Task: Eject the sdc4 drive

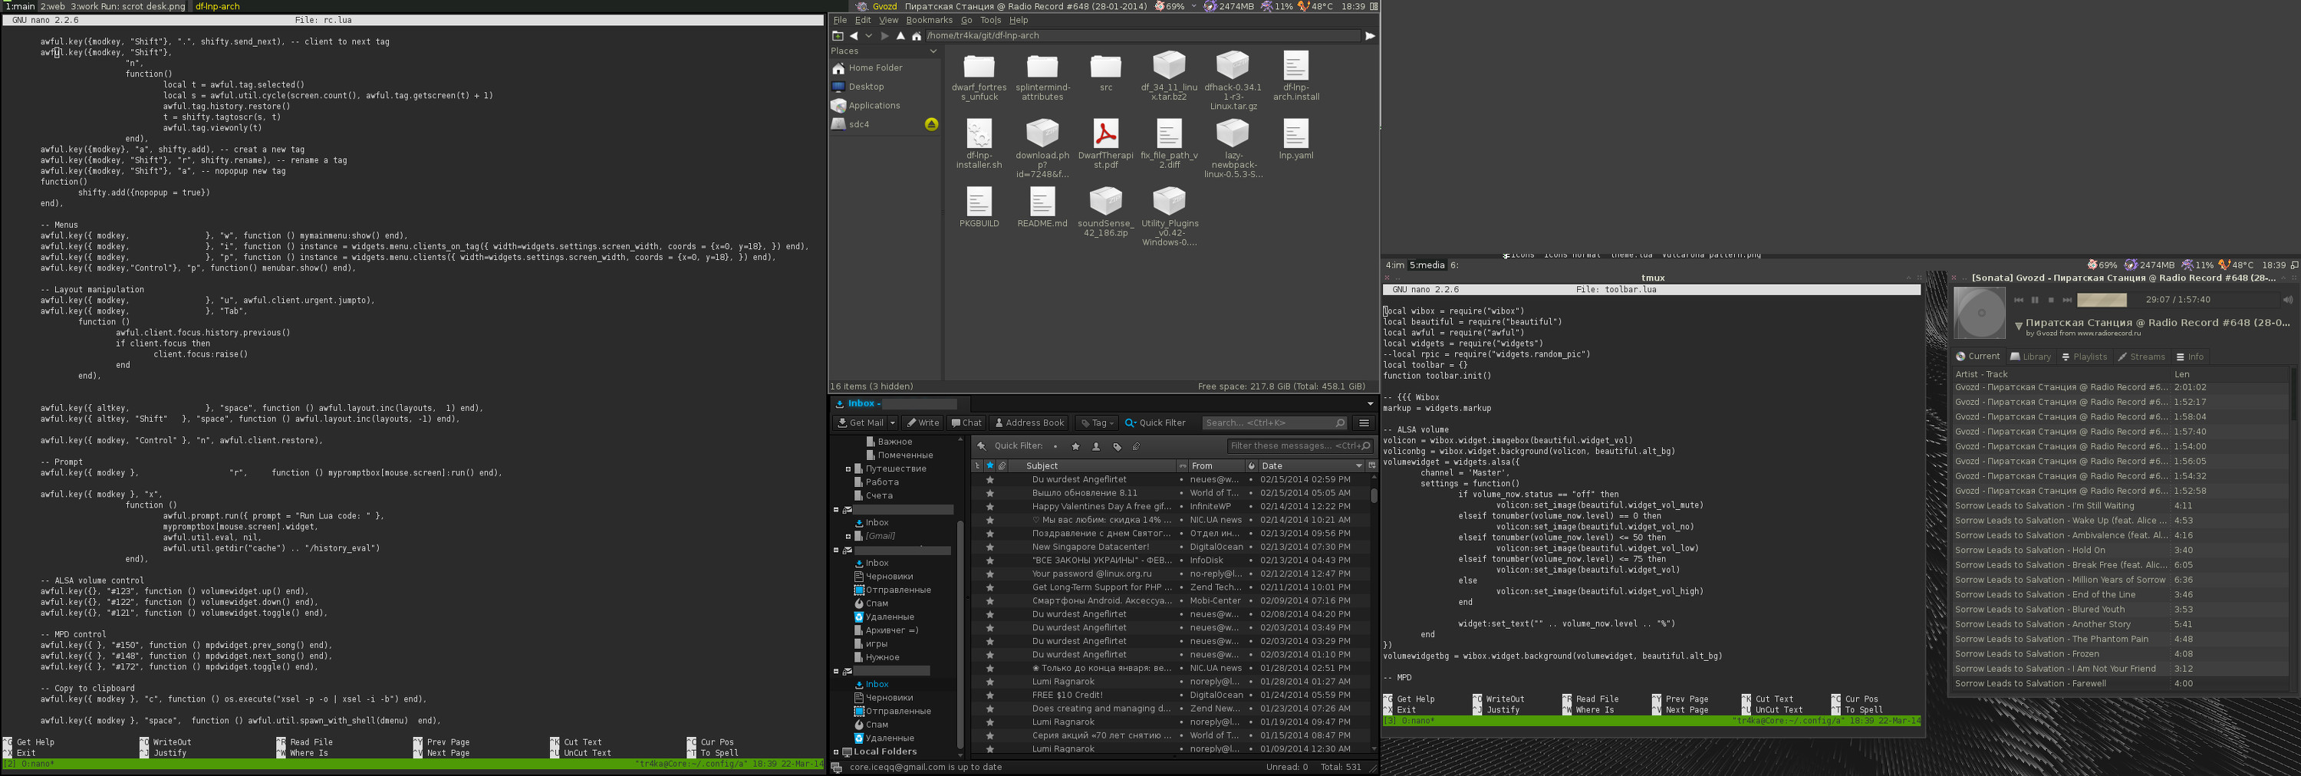Action: click(931, 124)
